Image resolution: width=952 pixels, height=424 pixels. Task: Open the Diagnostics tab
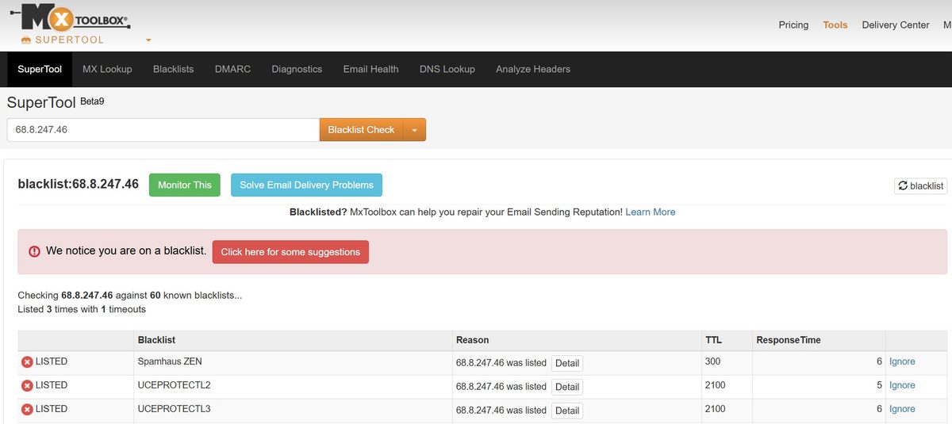297,69
